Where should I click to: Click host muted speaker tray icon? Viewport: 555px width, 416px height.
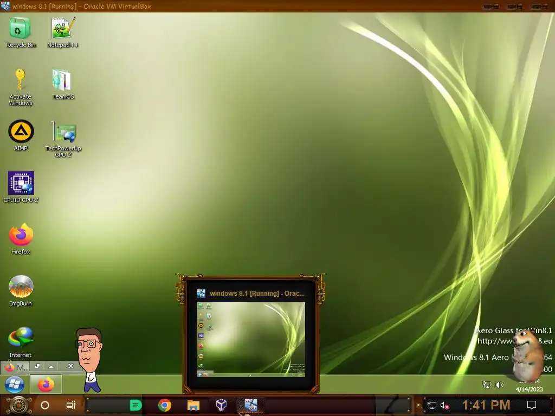tap(444, 405)
